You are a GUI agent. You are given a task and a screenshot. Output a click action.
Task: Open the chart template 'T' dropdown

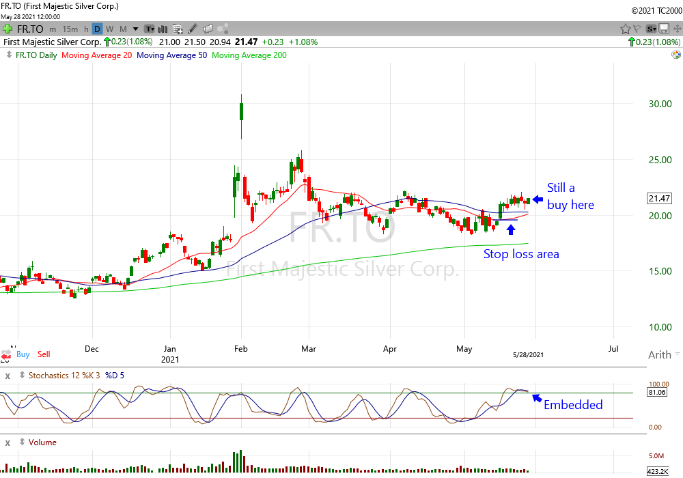(x=150, y=29)
